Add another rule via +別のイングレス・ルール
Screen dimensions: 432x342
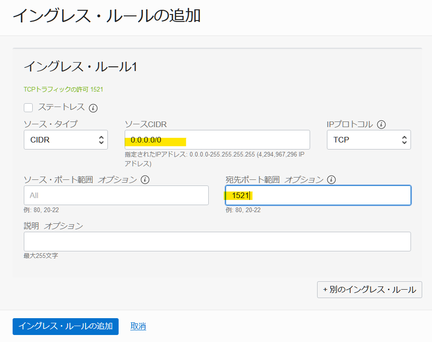click(x=369, y=290)
